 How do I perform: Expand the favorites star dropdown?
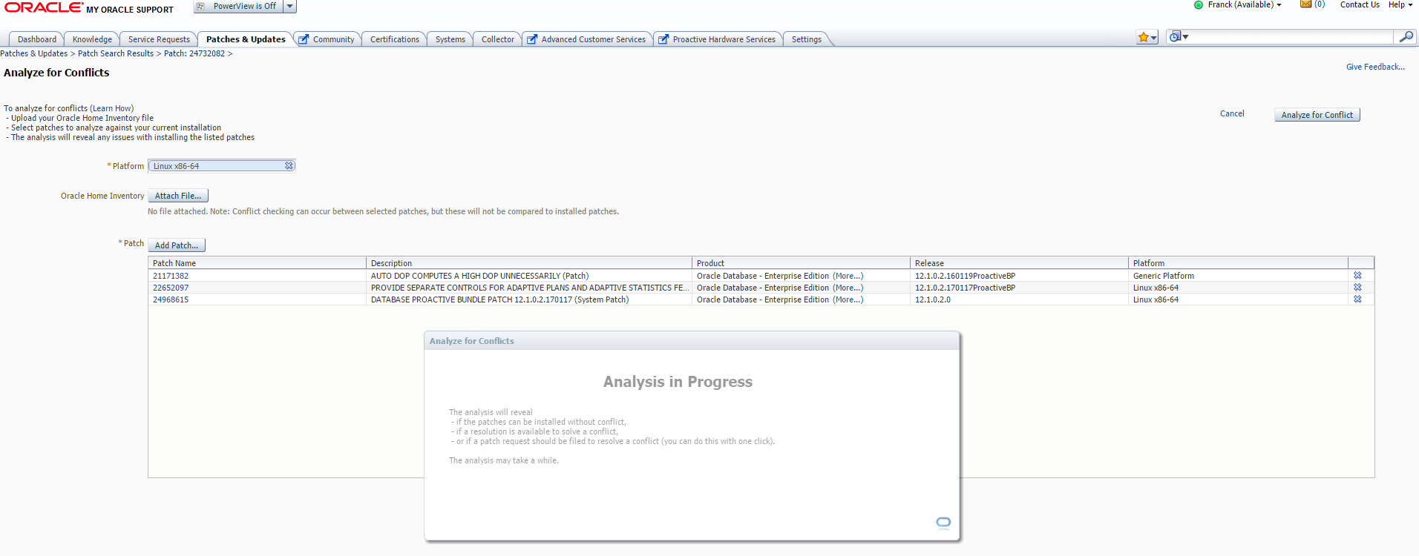click(x=1147, y=37)
